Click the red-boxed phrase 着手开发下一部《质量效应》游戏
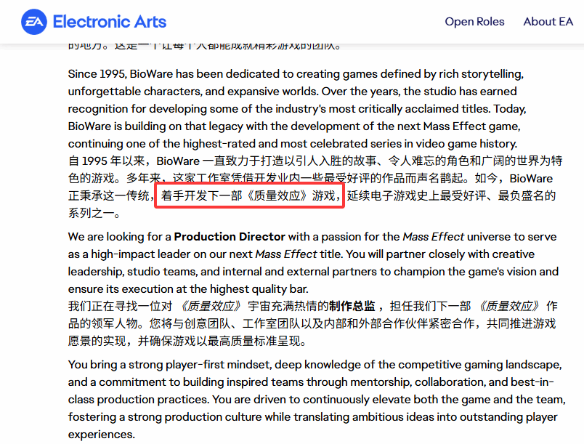The width and height of the screenshot is (584, 444). click(249, 196)
